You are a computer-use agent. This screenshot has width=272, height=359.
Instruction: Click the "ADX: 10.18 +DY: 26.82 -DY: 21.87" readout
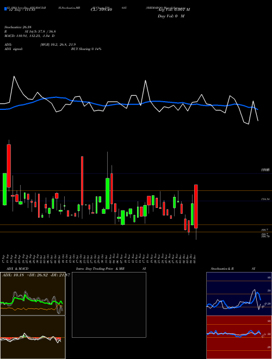click(x=36, y=275)
